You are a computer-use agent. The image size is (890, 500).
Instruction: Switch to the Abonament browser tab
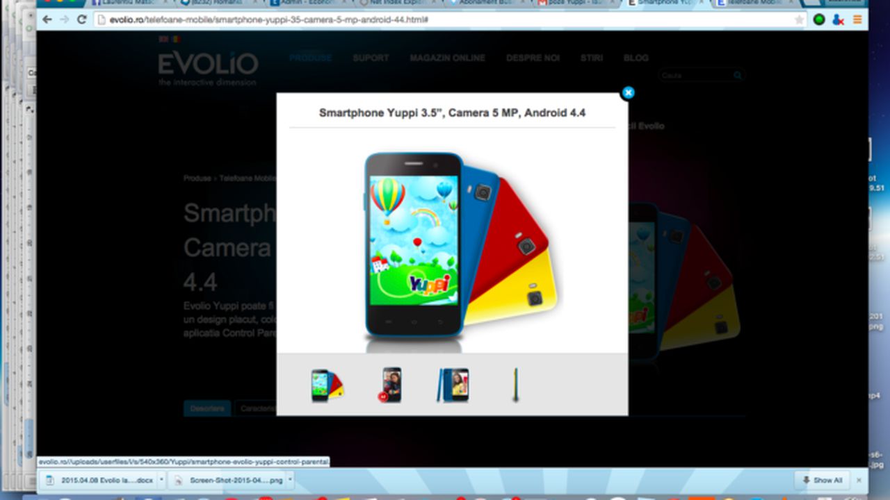point(487,3)
